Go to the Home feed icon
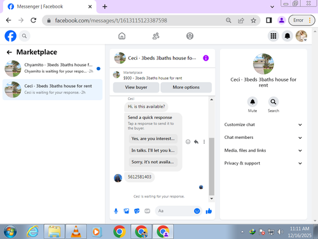 (x=121, y=36)
